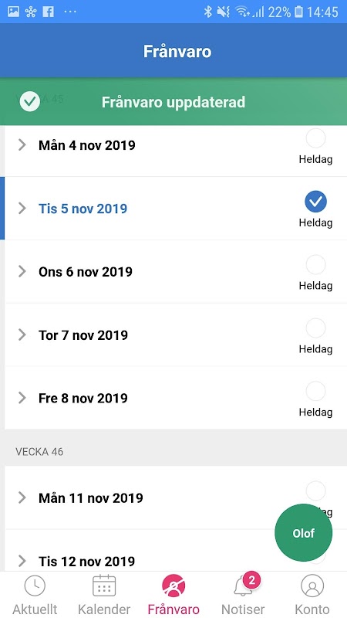The width and height of the screenshot is (347, 618).
Task: Tap the checkmark icon in green banner
Action: 30,102
